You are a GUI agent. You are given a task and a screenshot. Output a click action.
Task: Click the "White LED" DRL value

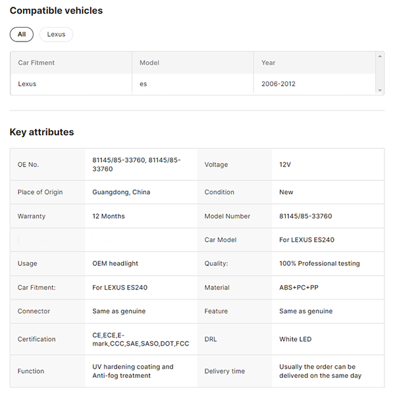pos(296,339)
